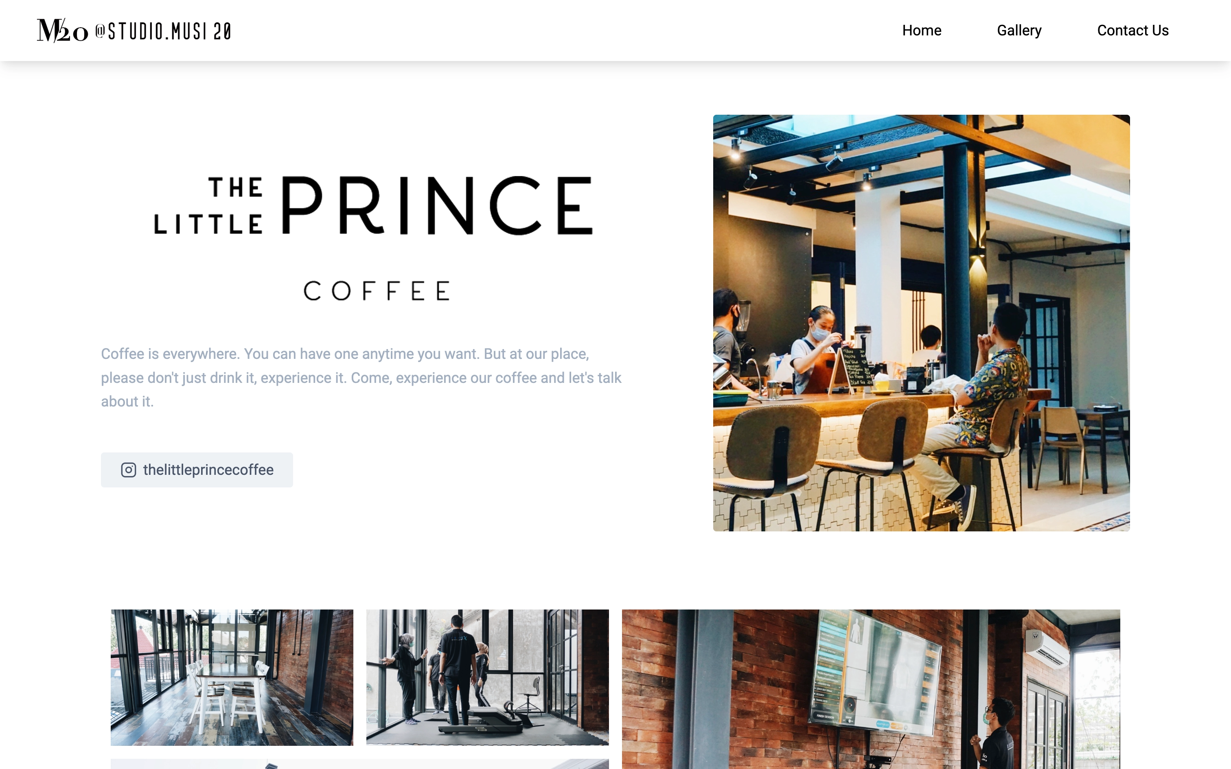Viewport: 1231px width, 769px height.
Task: Click the M20 logo mark
Action: click(63, 31)
